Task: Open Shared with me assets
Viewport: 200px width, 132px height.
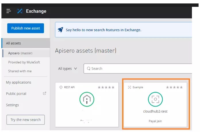Action: pyautogui.click(x=20, y=71)
